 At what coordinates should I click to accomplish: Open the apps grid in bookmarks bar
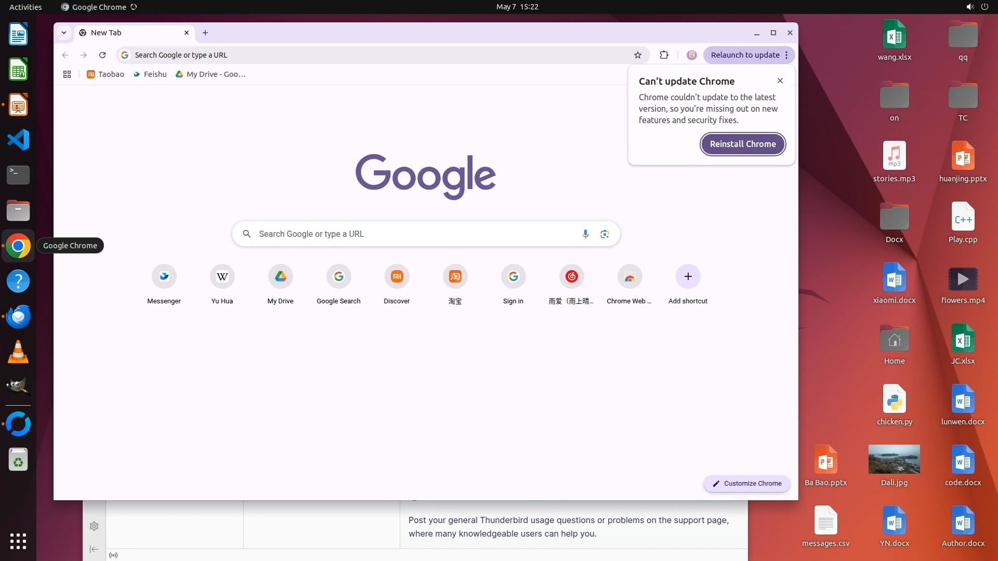tap(67, 74)
